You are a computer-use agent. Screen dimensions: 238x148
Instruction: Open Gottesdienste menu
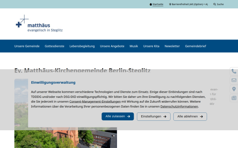(54, 46)
